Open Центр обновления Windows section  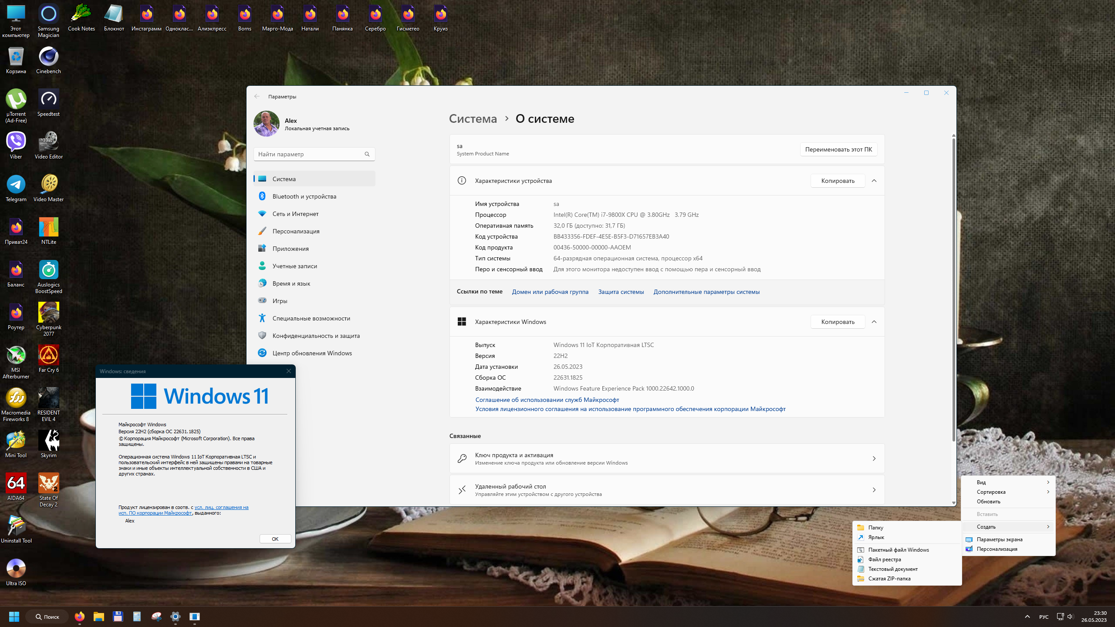(314, 353)
